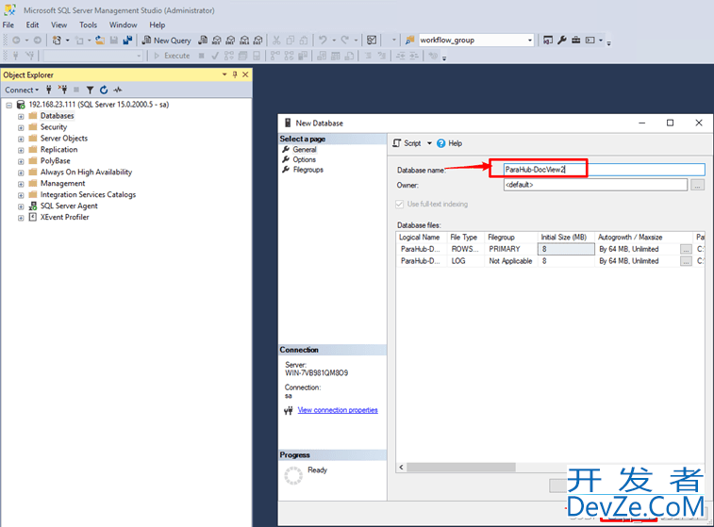Viewport: 714px width, 527px height.
Task: Open the Object Explorer window position dropdown arrow
Action: click(224, 74)
